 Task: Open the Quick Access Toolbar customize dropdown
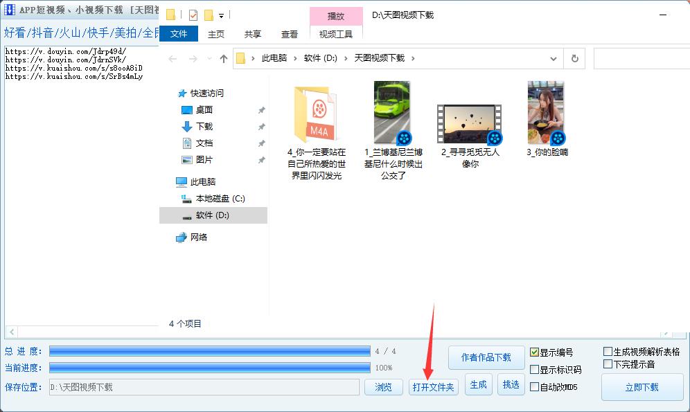pos(221,14)
